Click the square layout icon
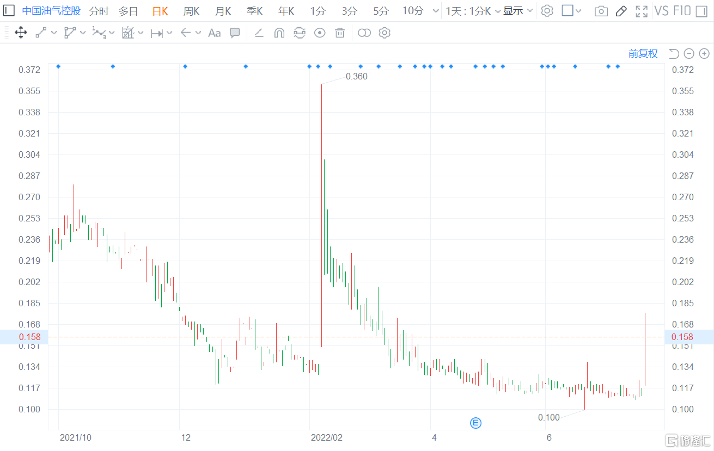714x451 pixels. [x=567, y=11]
